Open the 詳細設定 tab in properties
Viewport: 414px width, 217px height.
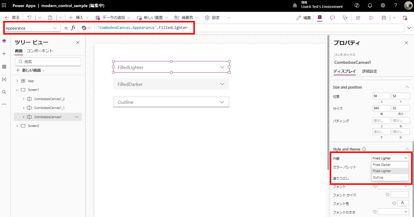(370, 71)
